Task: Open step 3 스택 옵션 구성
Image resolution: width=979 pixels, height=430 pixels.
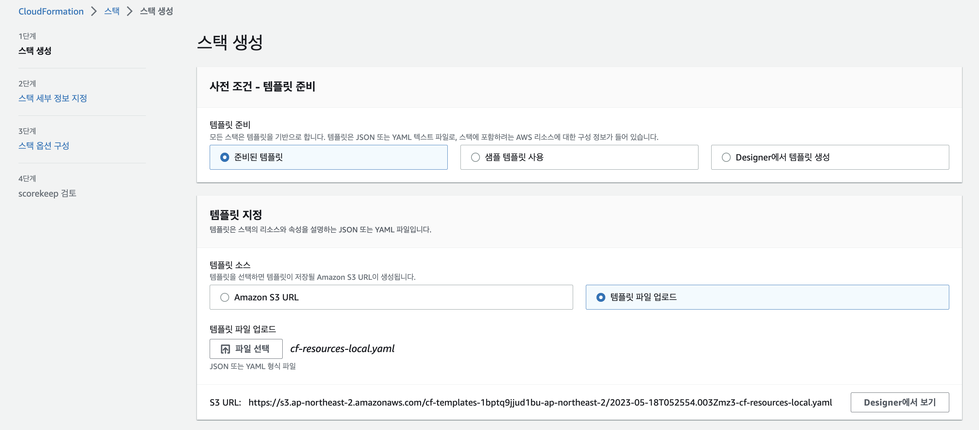Action: click(44, 146)
